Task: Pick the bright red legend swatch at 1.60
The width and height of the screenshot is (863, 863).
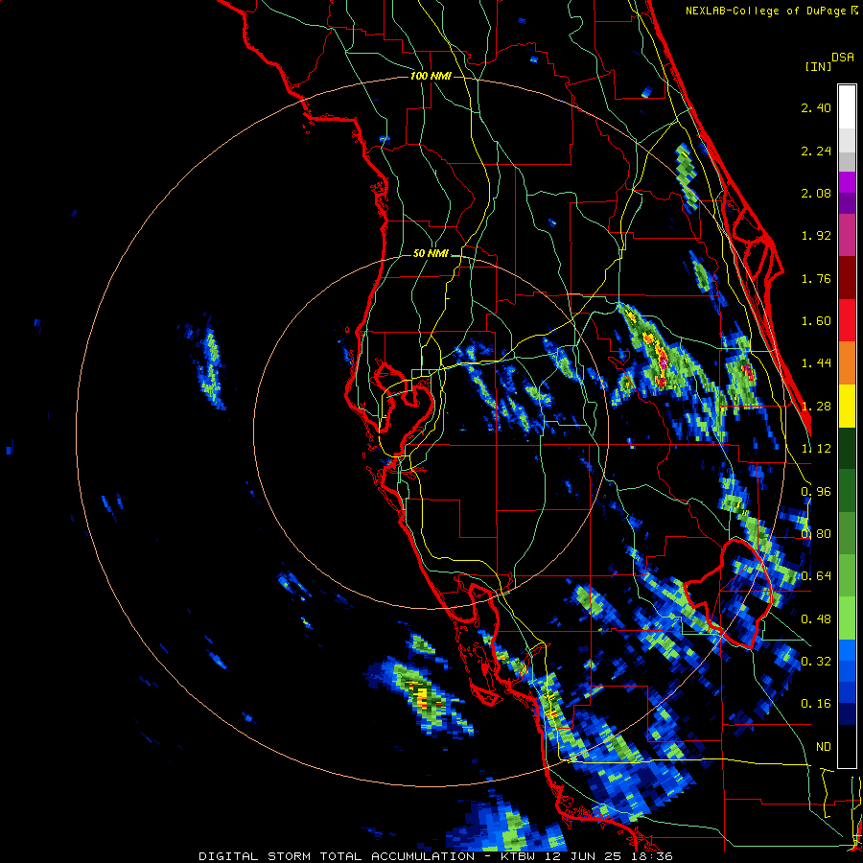Action: [847, 320]
